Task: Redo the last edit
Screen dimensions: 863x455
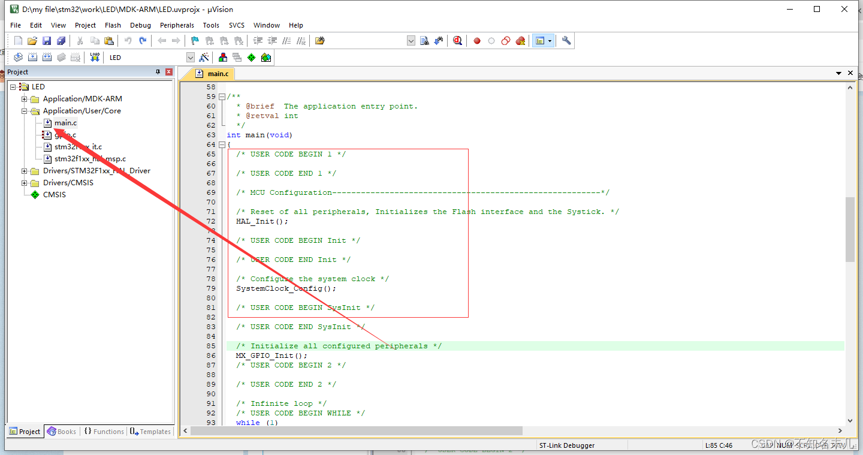Action: pyautogui.click(x=143, y=41)
